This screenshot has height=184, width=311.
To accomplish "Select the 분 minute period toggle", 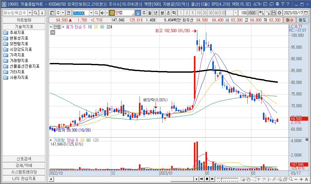I will [x=162, y=13].
